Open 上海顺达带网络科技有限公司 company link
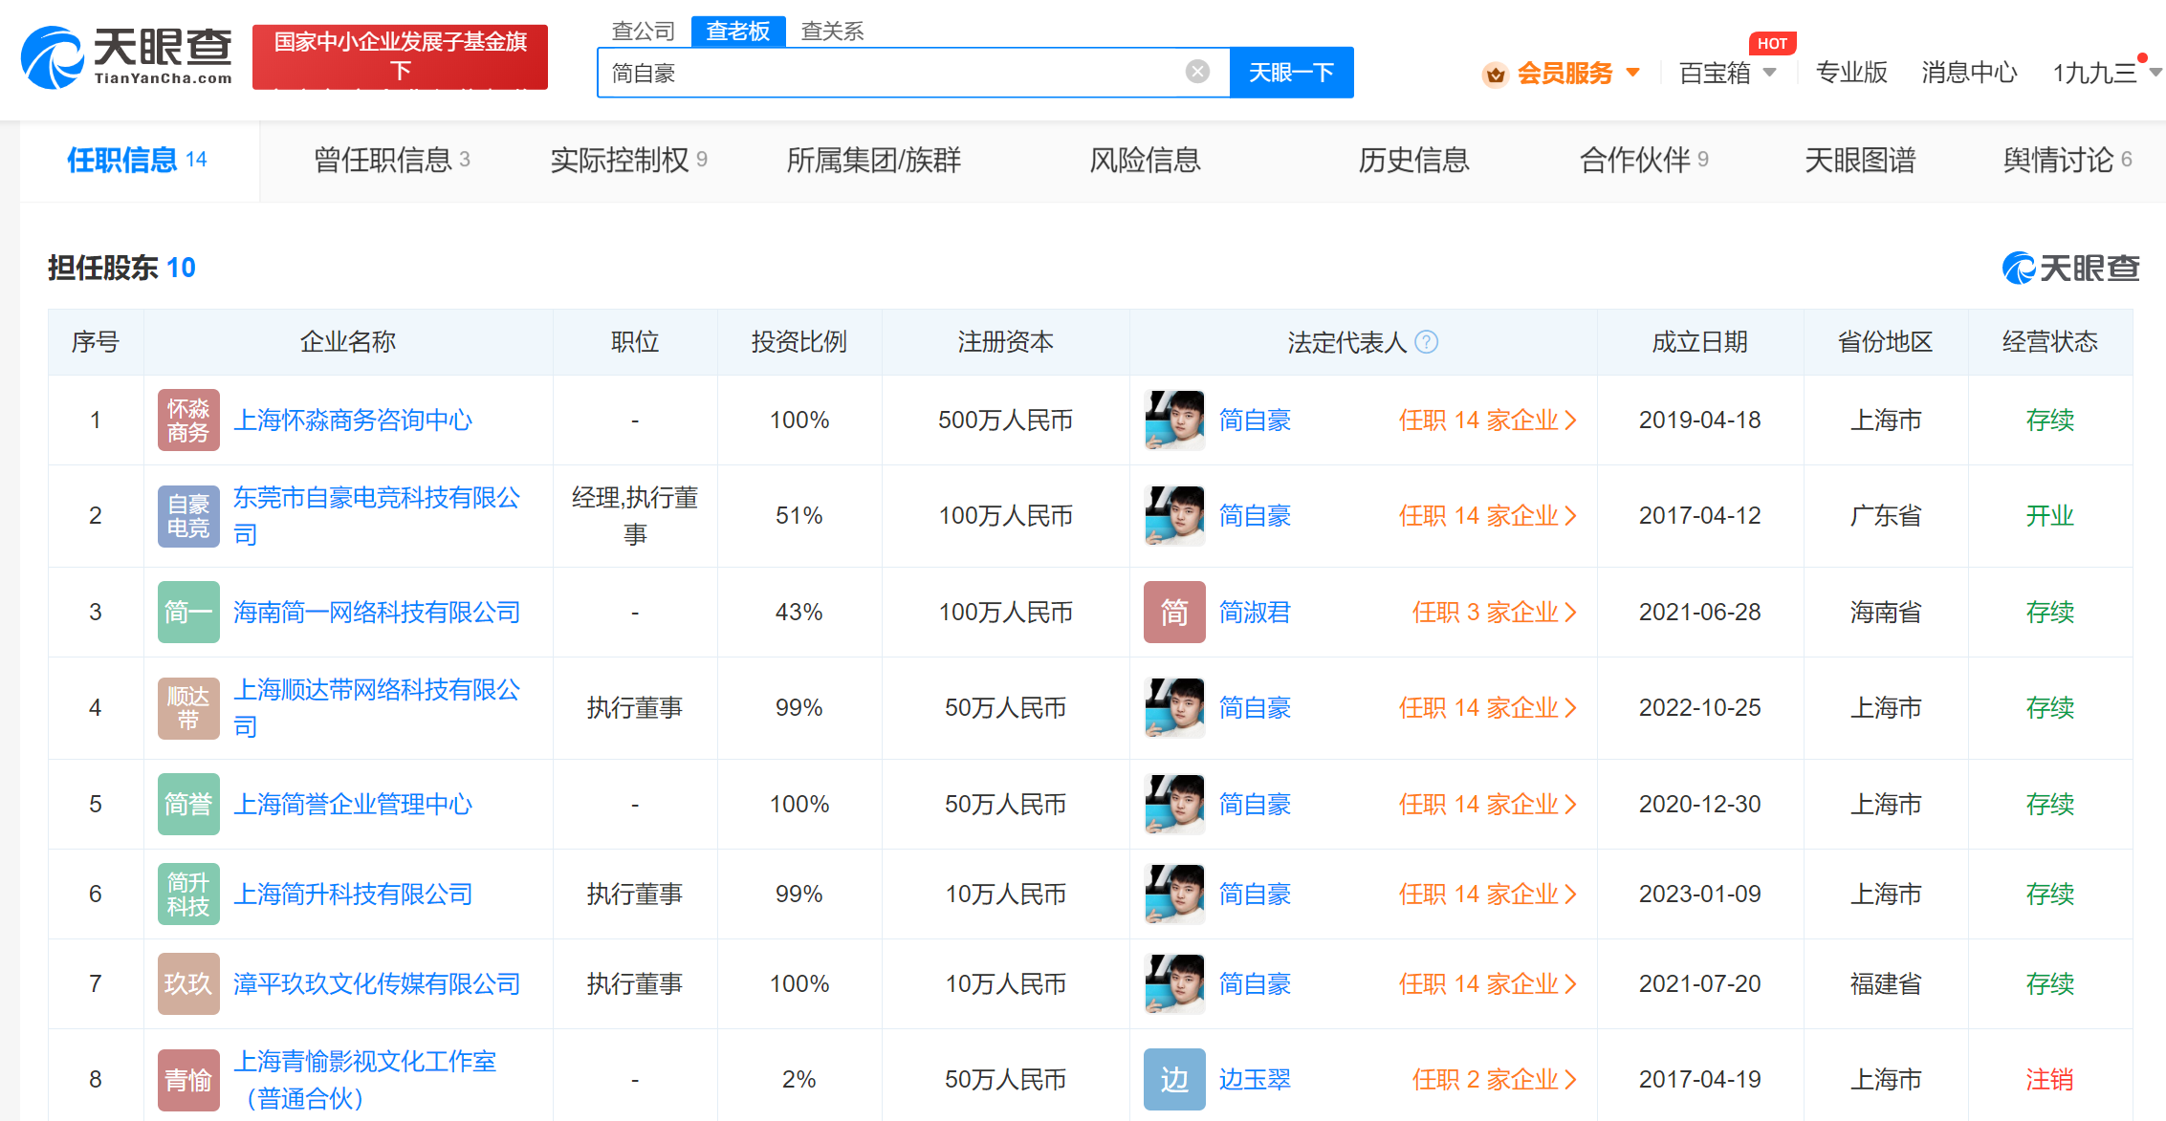This screenshot has width=2166, height=1121. pyautogui.click(x=377, y=708)
